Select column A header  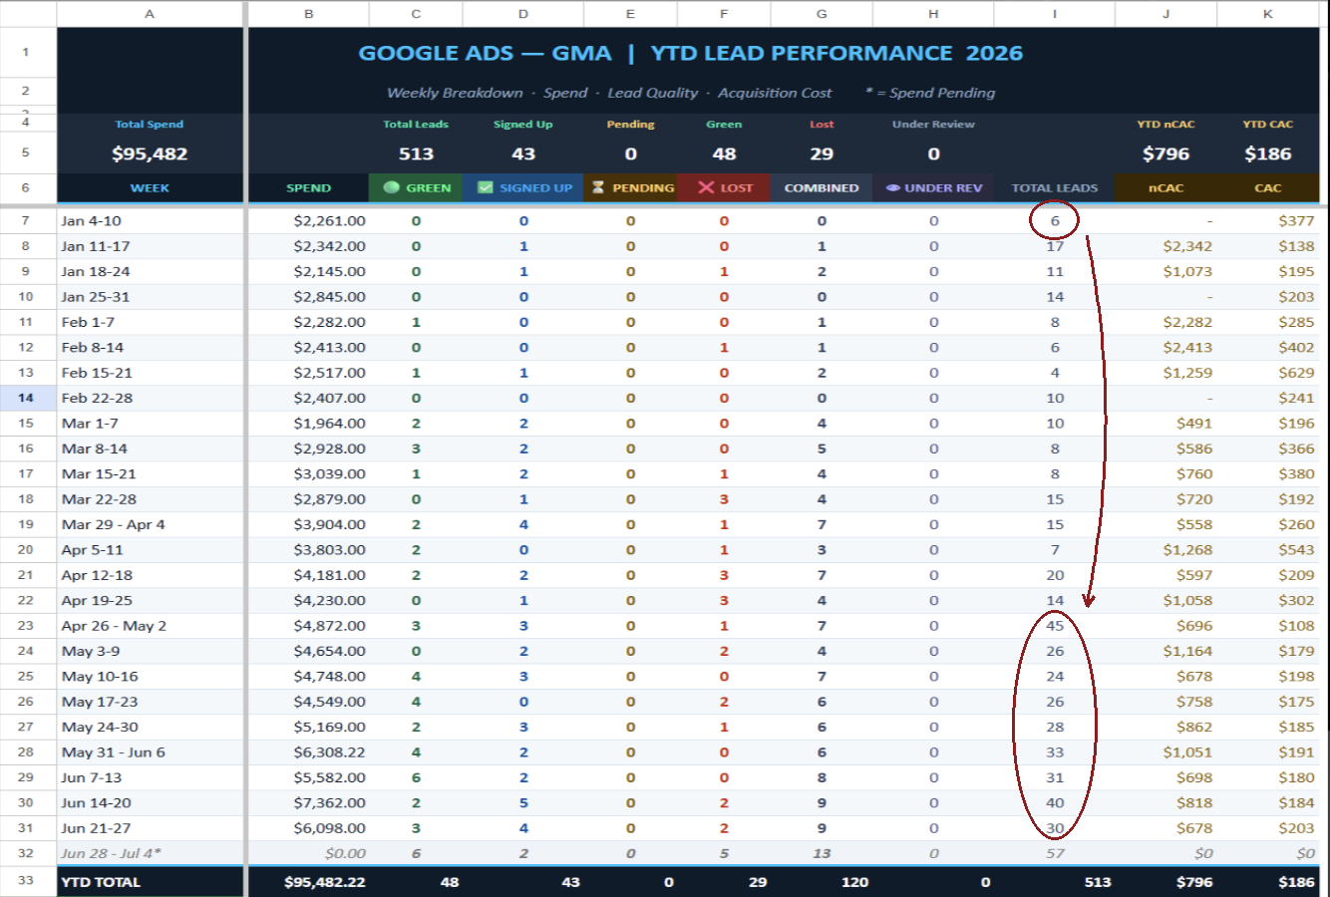150,14
